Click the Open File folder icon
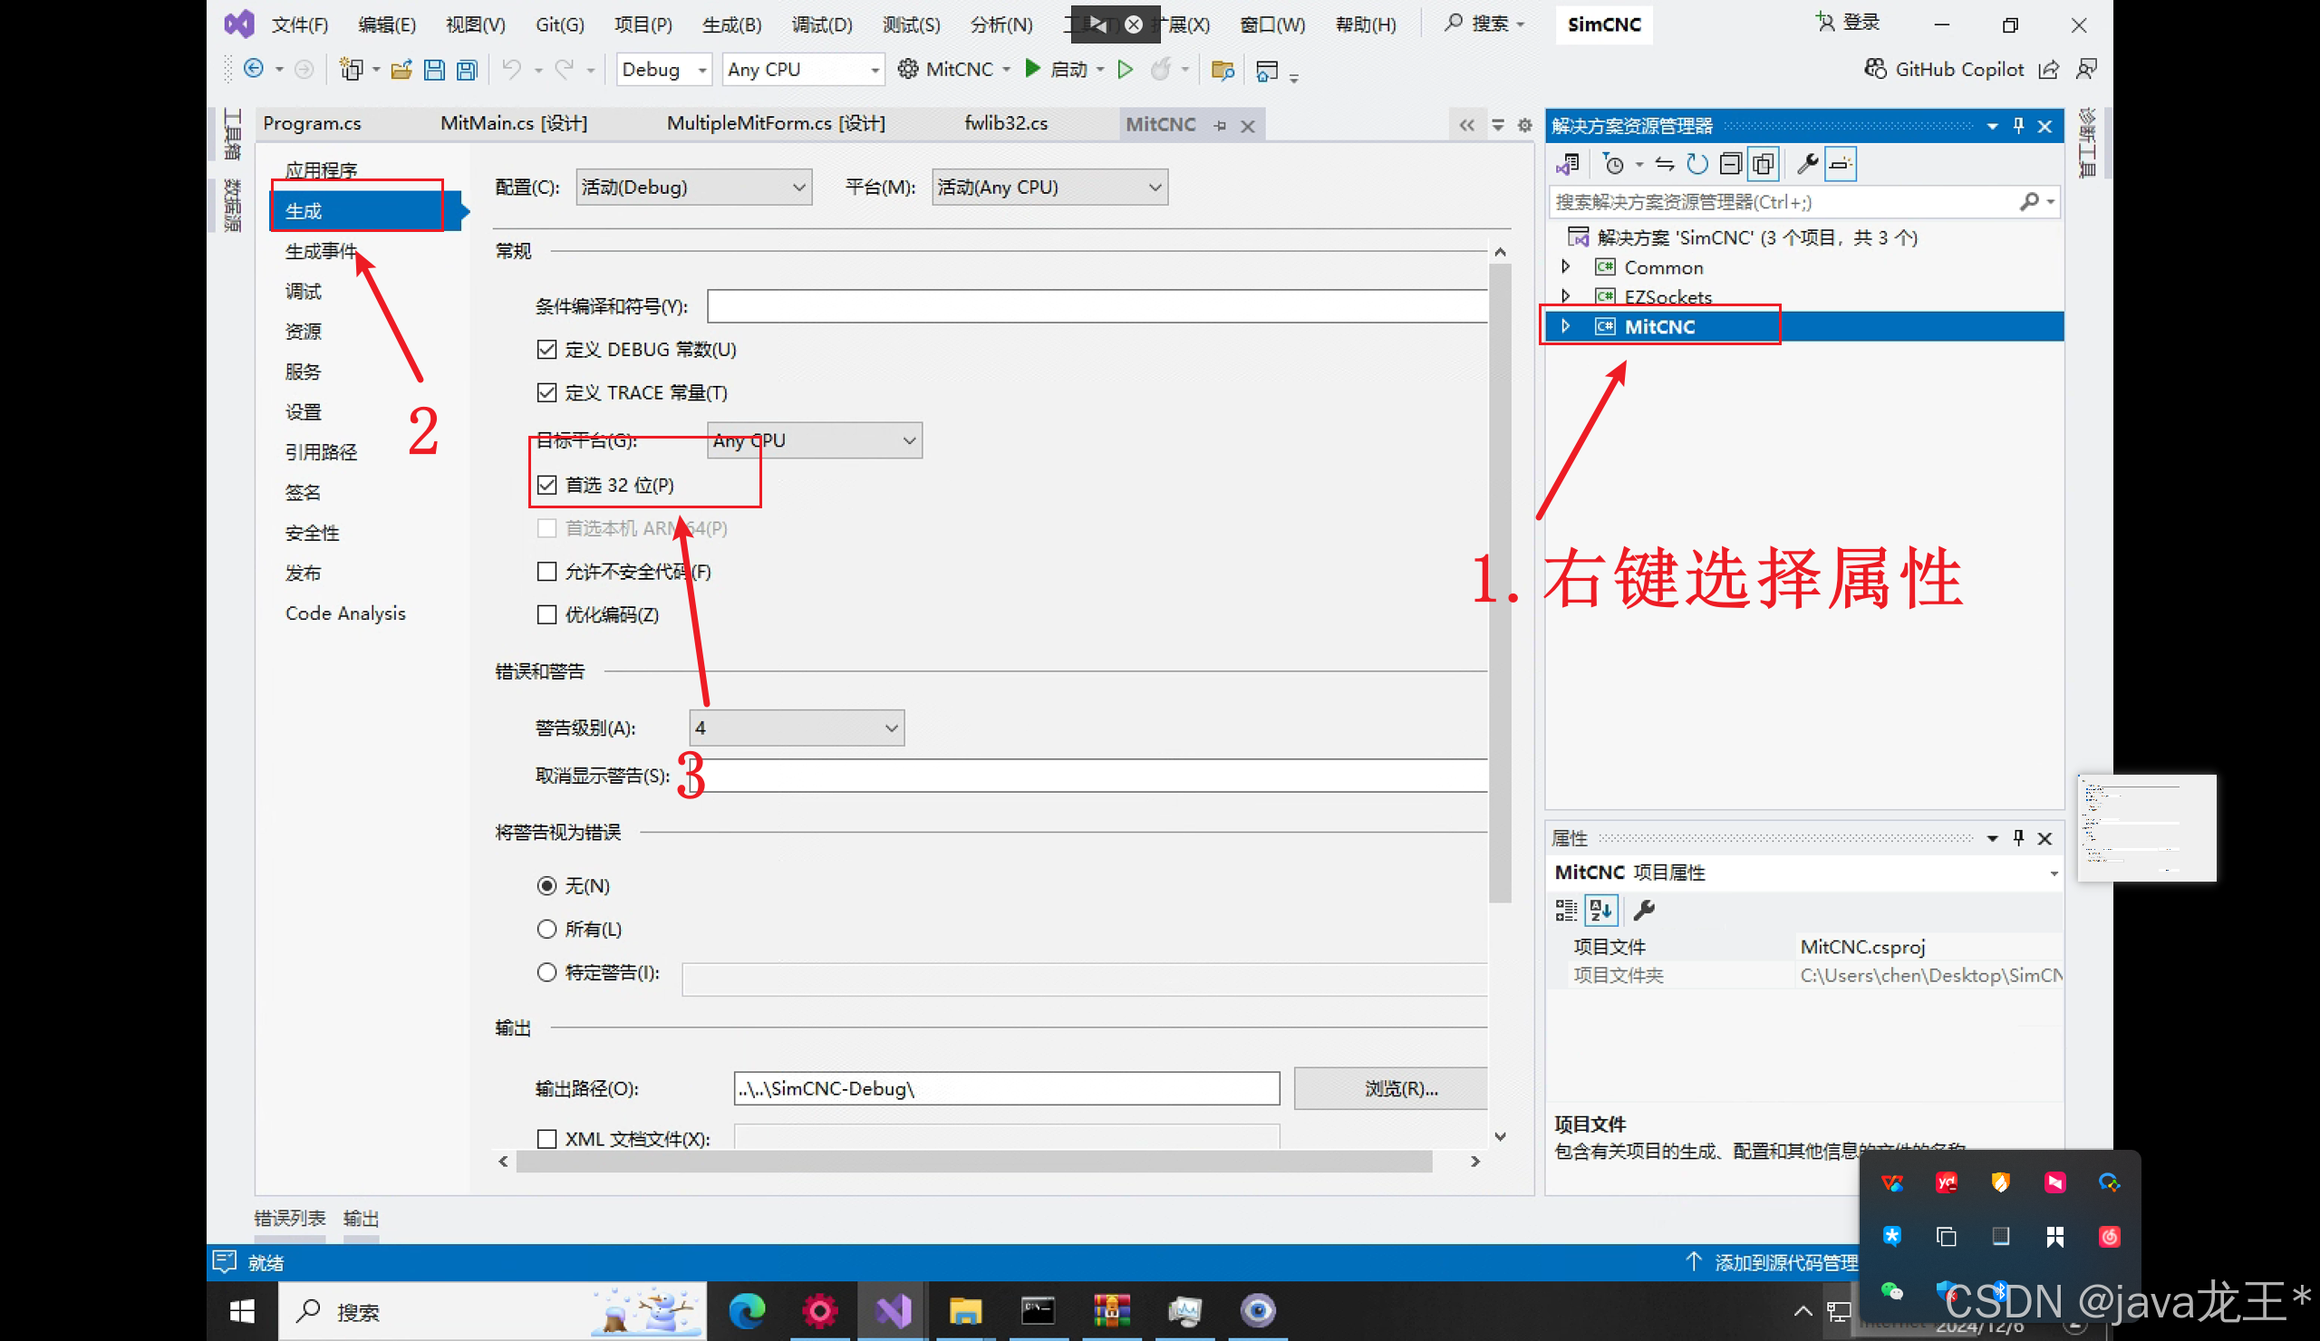 pyautogui.click(x=401, y=70)
